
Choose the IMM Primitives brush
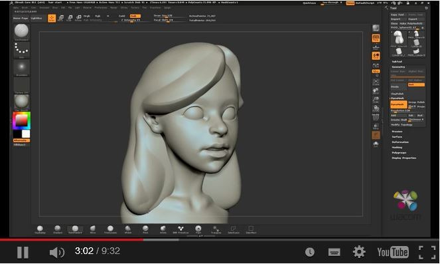[x=181, y=229]
